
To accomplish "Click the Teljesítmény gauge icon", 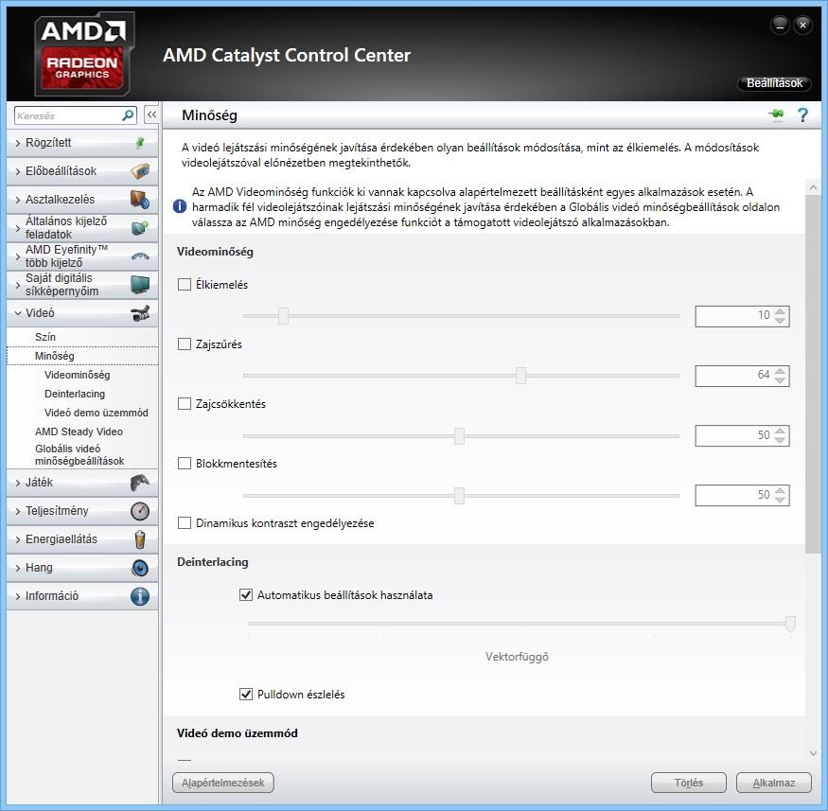I will click(140, 511).
